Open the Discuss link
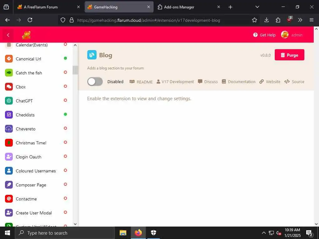 (208, 82)
